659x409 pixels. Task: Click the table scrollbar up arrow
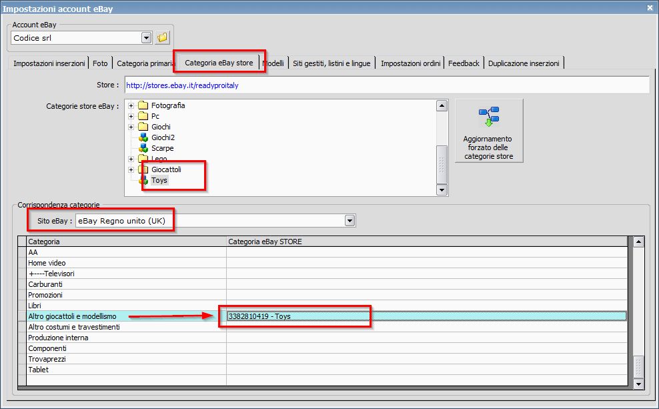pyautogui.click(x=638, y=242)
